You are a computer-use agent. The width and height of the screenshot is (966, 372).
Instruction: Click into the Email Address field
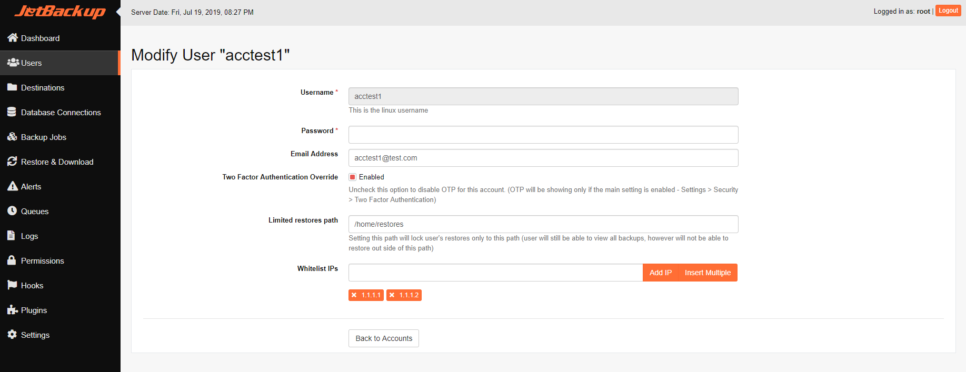(x=543, y=158)
